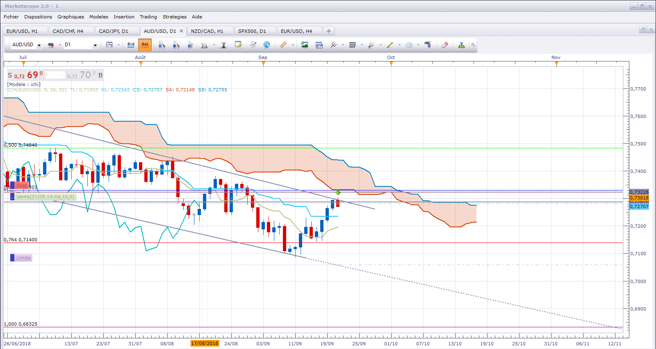Click the insert image icon
The width and height of the screenshot is (656, 349).
click(x=305, y=45)
